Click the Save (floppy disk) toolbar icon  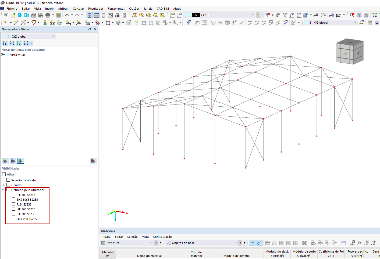pos(41,15)
